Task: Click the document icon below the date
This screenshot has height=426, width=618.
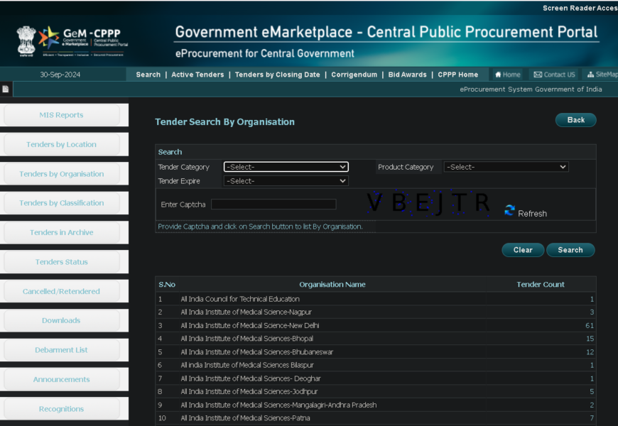Action: pyautogui.click(x=6, y=89)
